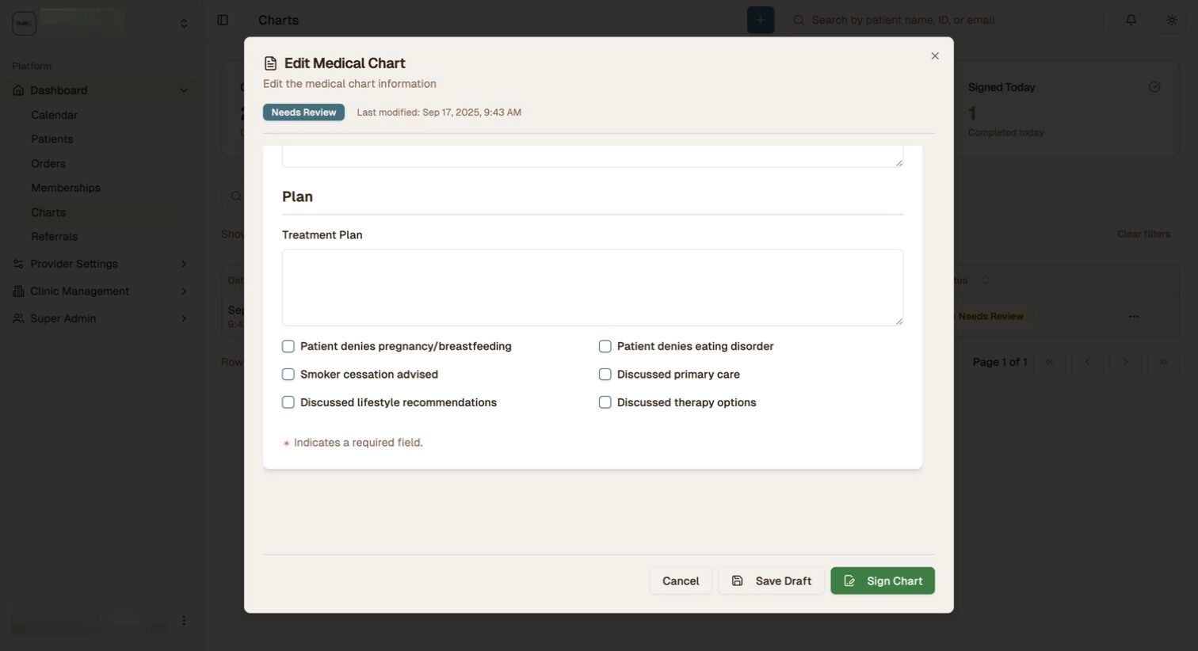The image size is (1198, 651).
Task: Toggle the sidebar panel icon
Action: 223,20
